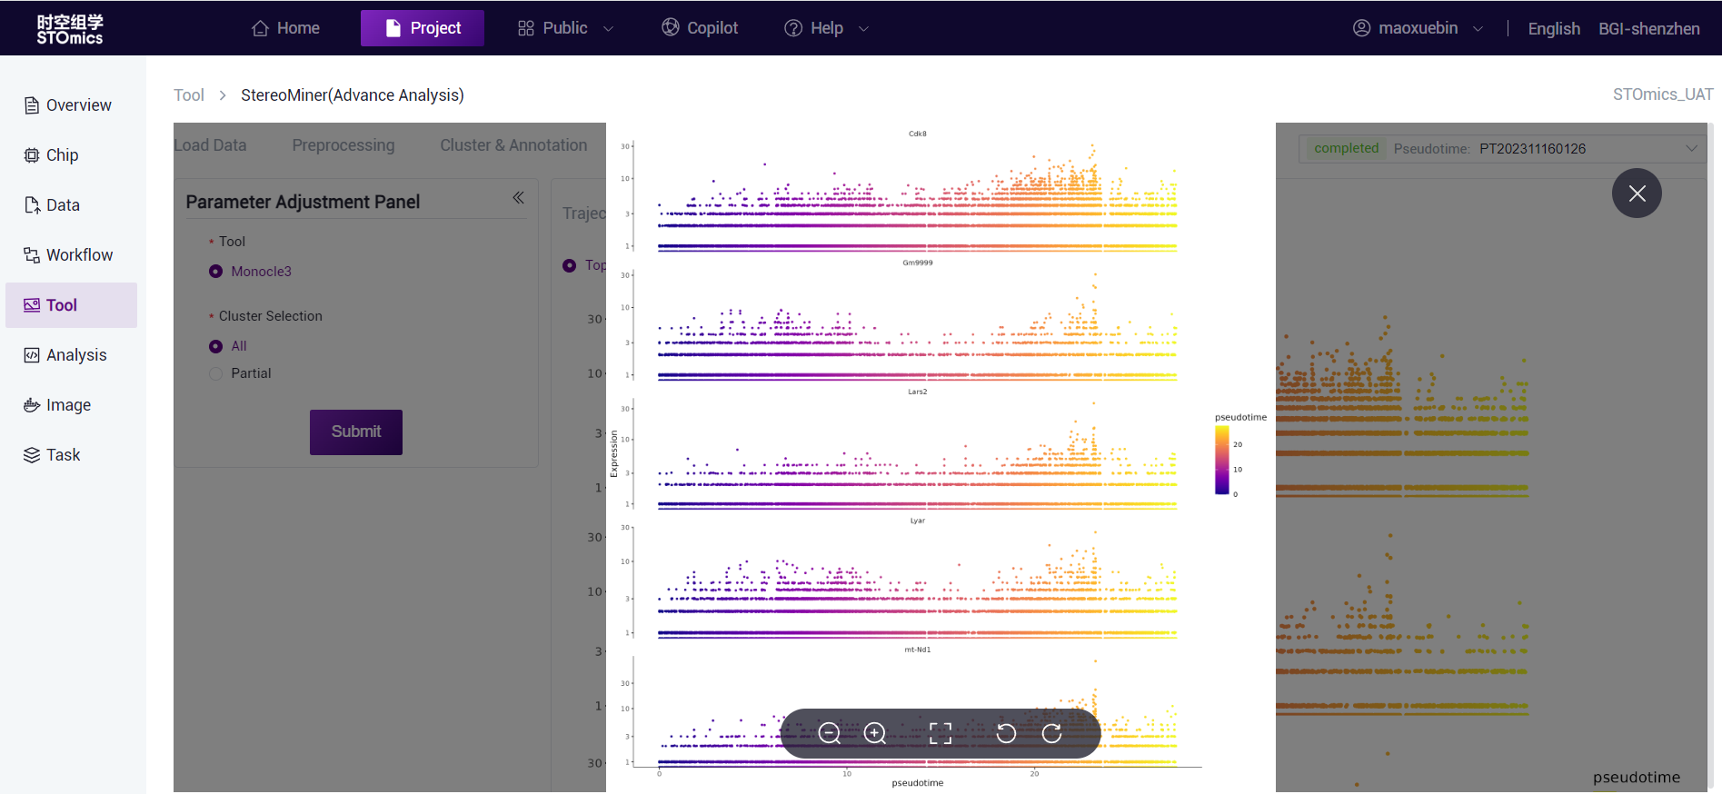Open the maoxuebin user menu
The image size is (1722, 794).
point(1418,28)
